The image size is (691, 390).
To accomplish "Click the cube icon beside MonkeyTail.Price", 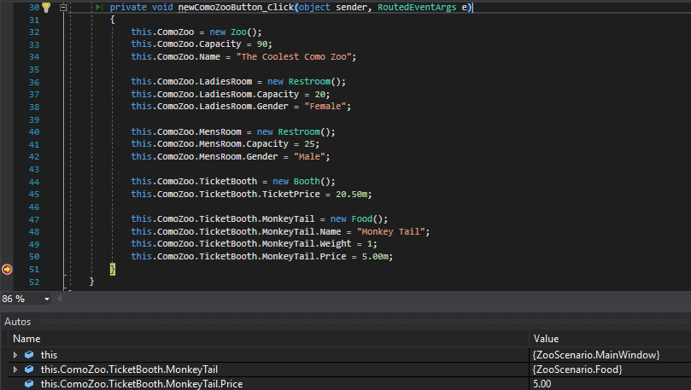I will pos(29,384).
